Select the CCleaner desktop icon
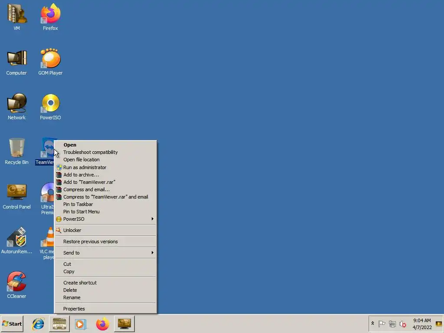 coord(16,285)
